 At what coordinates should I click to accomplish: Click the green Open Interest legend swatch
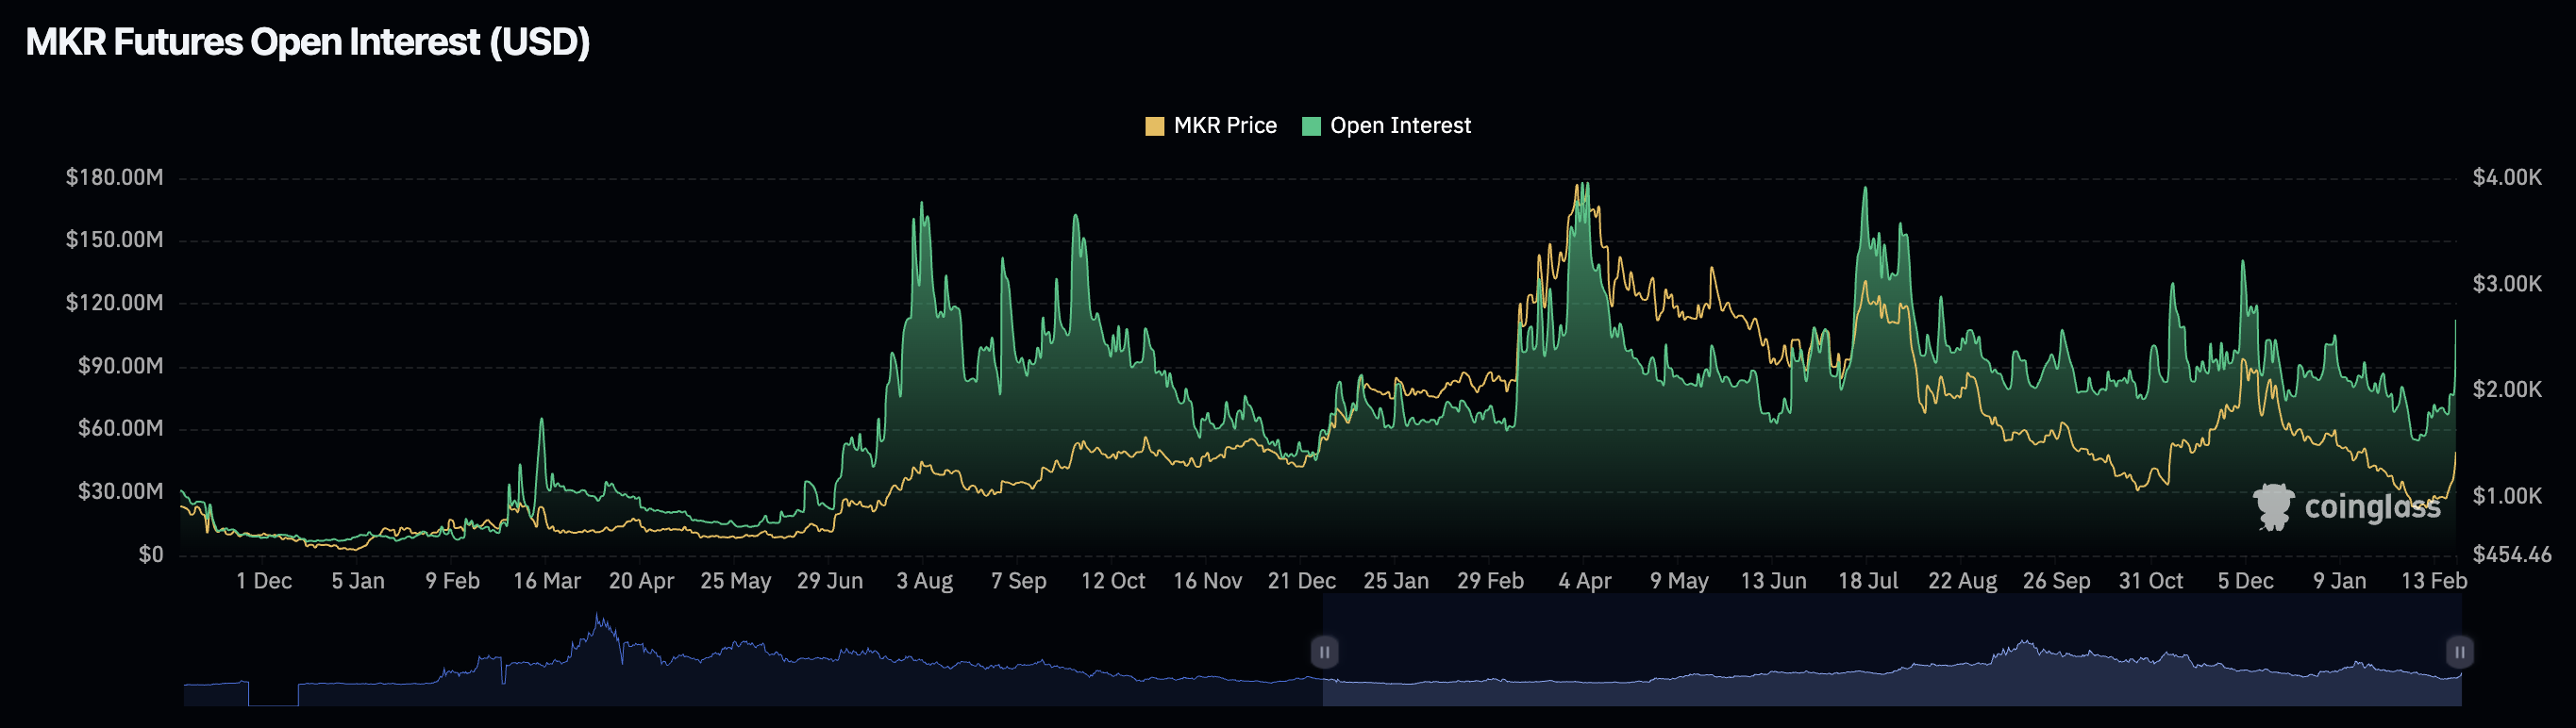(x=1311, y=126)
